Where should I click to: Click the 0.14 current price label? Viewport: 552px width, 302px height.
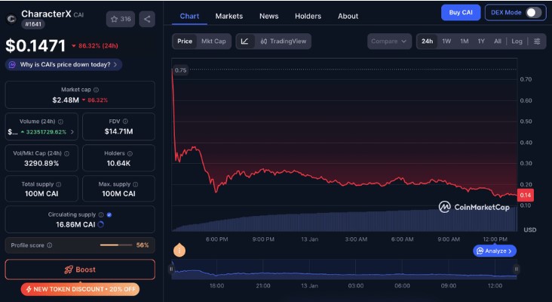click(526, 196)
